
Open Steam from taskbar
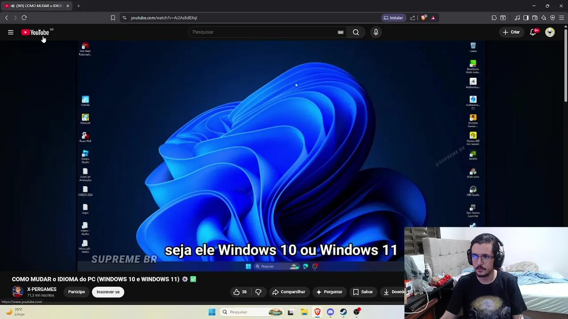pyautogui.click(x=343, y=312)
